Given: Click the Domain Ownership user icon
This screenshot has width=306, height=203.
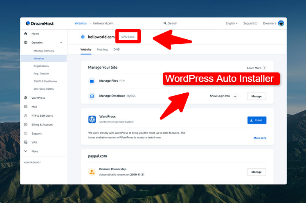Looking at the screenshot, I should pos(92,172).
